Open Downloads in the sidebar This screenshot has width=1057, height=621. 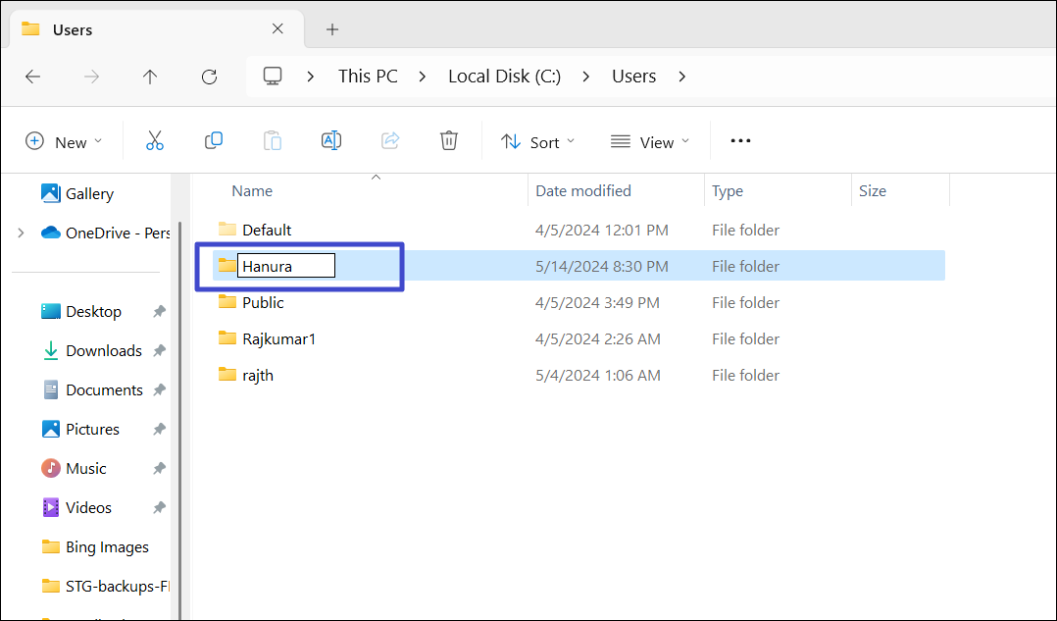point(103,351)
